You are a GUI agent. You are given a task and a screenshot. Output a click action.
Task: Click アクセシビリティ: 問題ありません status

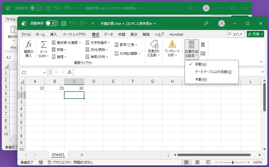[70, 162]
